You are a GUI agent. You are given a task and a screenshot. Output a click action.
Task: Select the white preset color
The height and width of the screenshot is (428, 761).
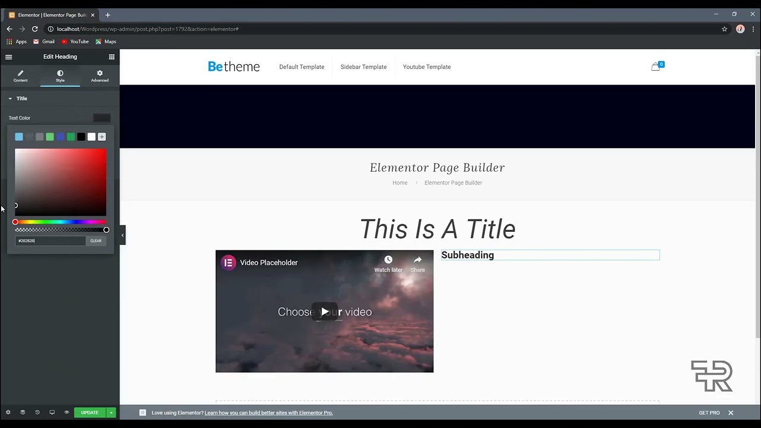92,137
